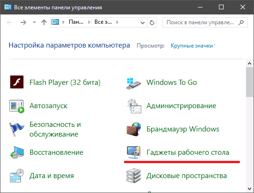254x193 pixels.
Task: Expand chevron after Все э... breadcrumb
Action: (x=117, y=22)
